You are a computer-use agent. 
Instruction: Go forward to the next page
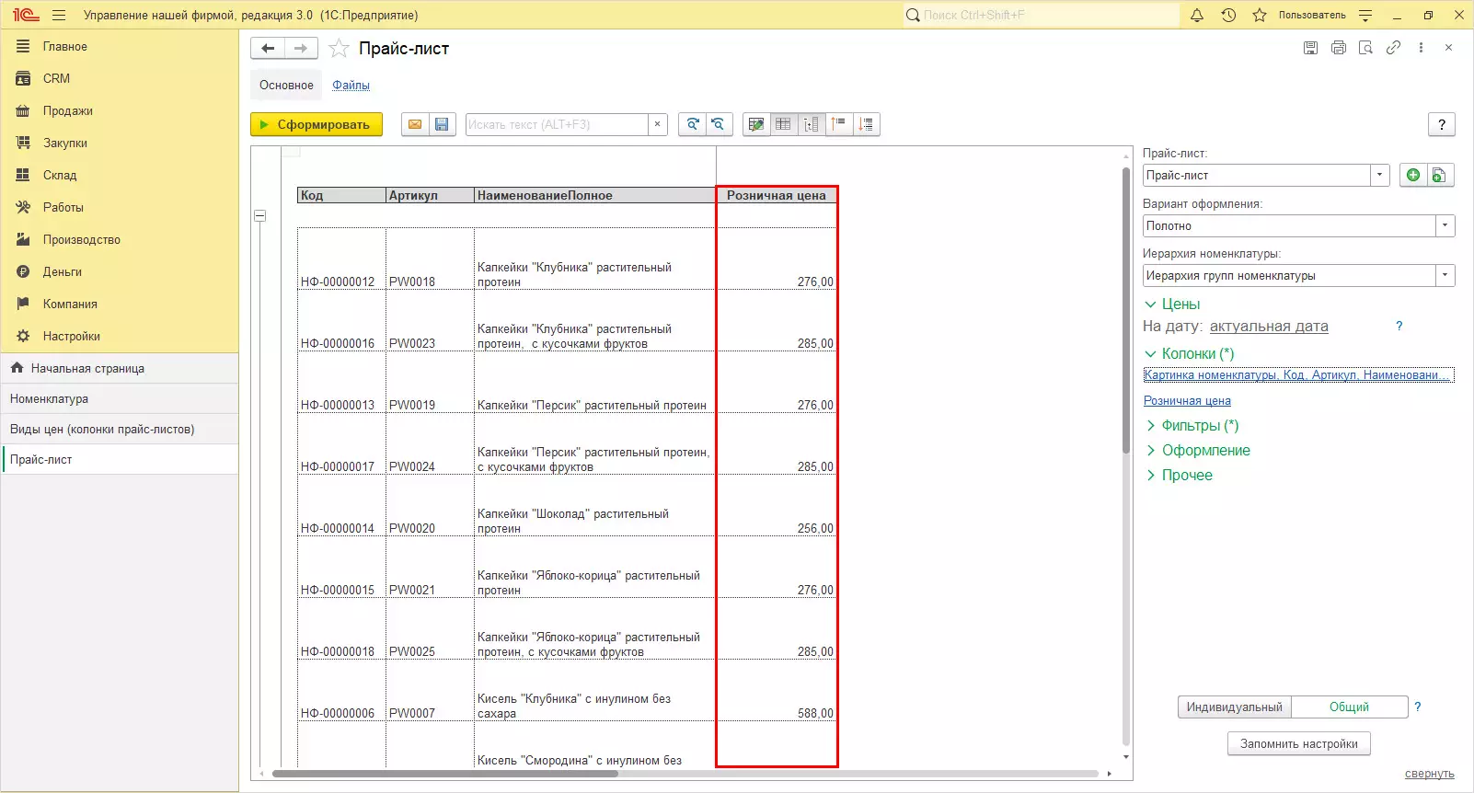pyautogui.click(x=301, y=49)
